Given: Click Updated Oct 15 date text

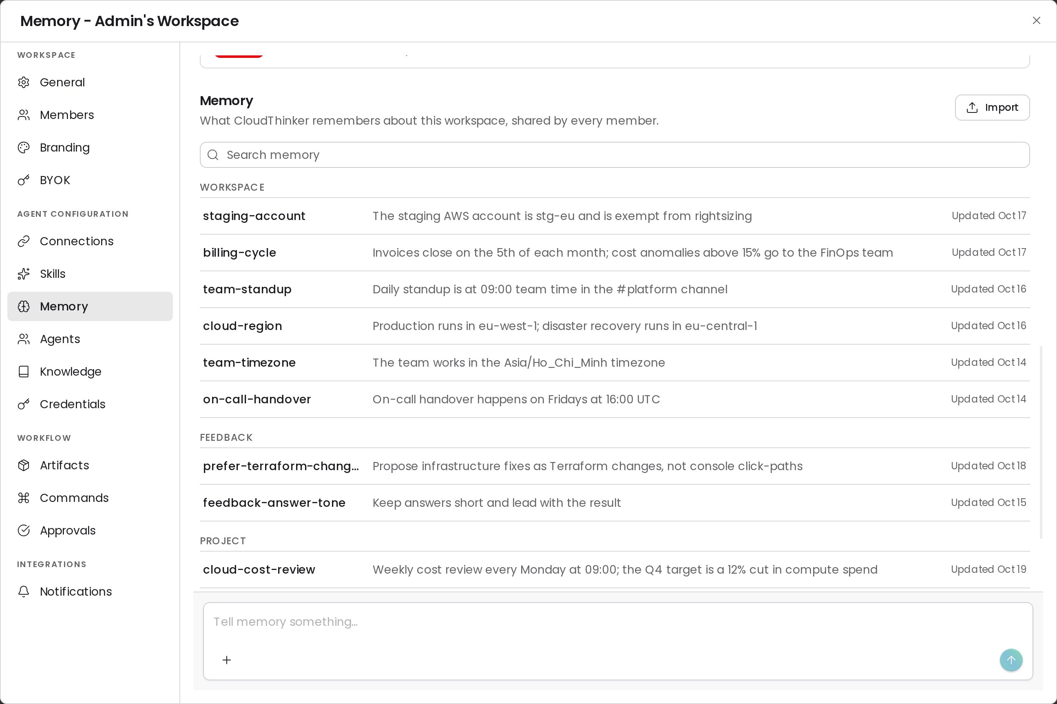Looking at the screenshot, I should click(x=988, y=502).
